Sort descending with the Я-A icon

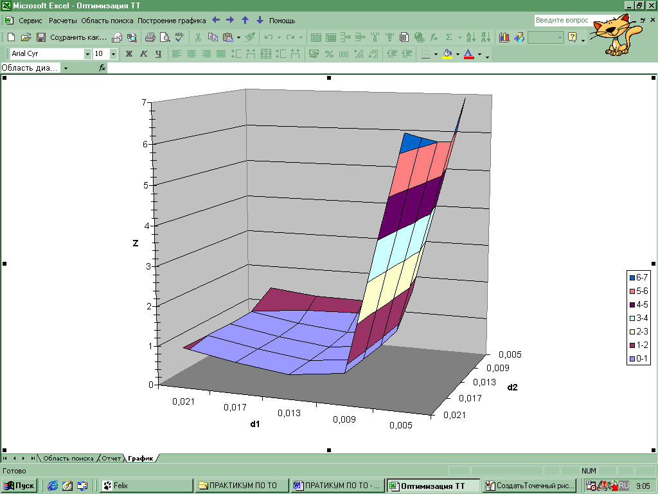[x=486, y=37]
